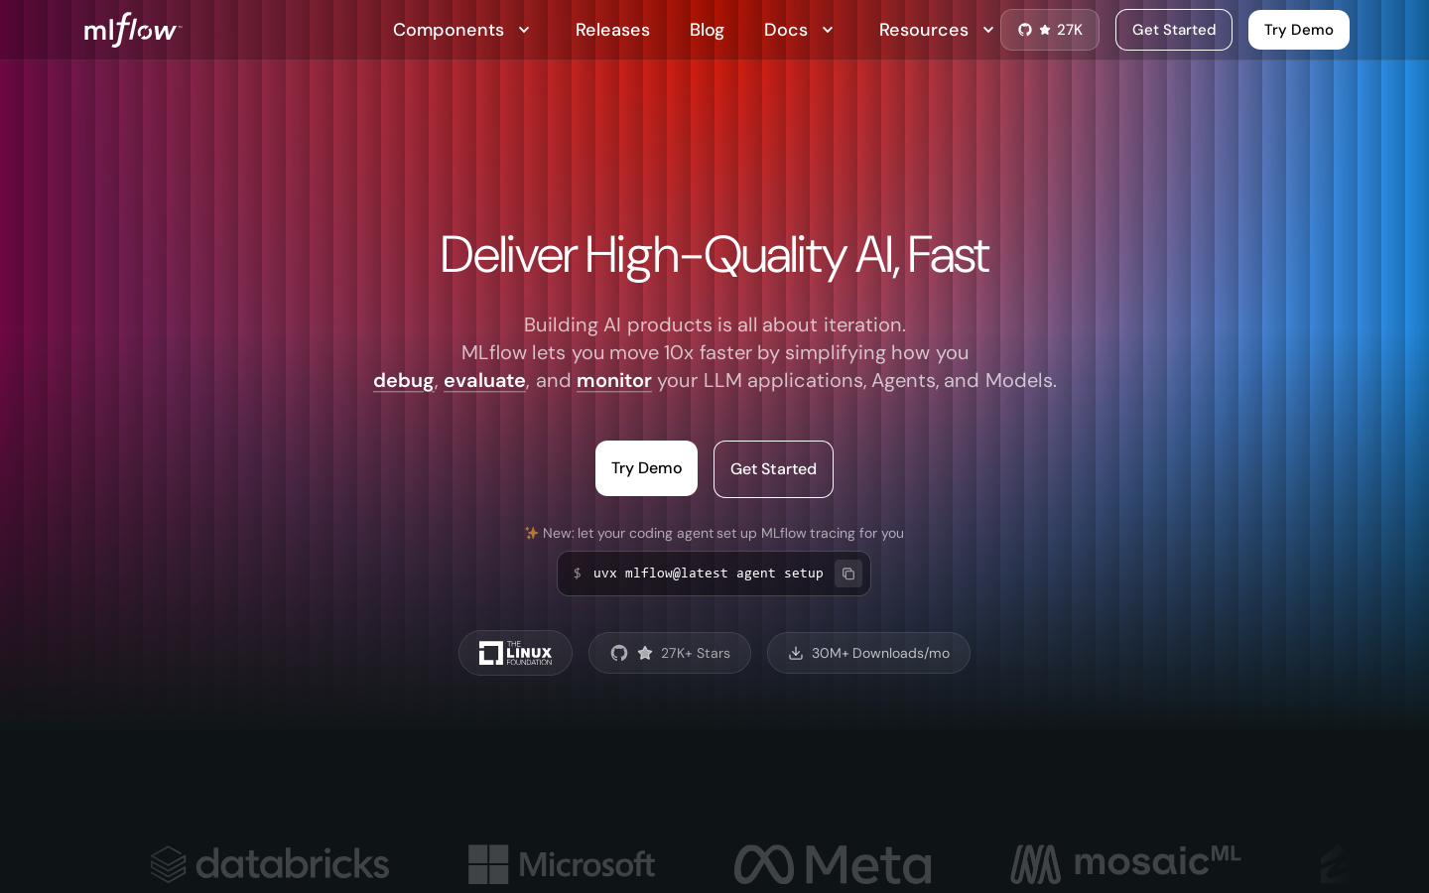Select the uvx mlflow@latest agent setup command text

click(x=709, y=574)
